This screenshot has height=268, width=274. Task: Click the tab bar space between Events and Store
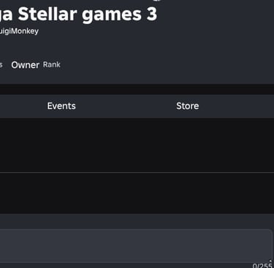pos(125,106)
